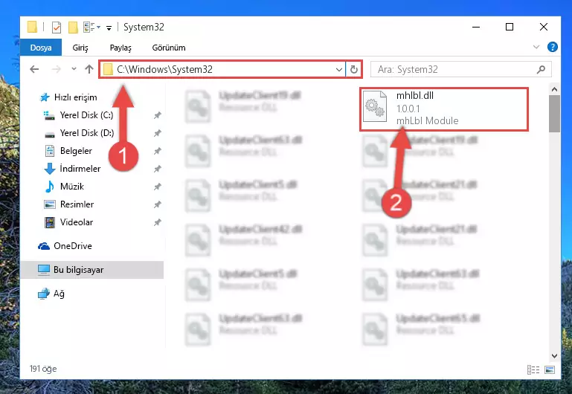This screenshot has width=572, height=394.
Task: Go forward with the right arrow button
Action: pyautogui.click(x=57, y=69)
